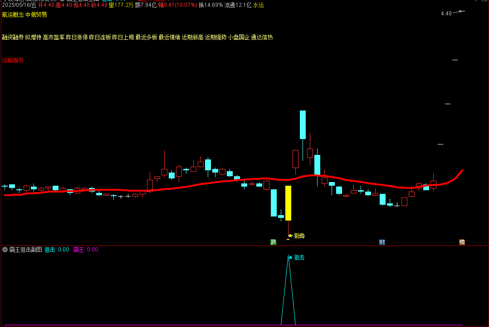Click the 通达信热 tag
The image size is (489, 327).
(262, 38)
